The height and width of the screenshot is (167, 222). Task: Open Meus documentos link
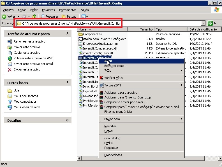point(26,96)
